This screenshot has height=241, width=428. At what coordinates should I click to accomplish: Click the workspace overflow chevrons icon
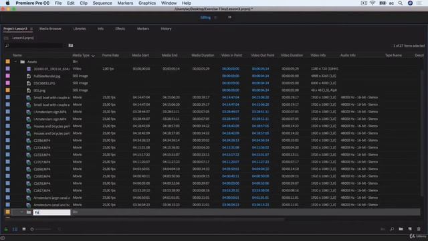tap(230, 17)
